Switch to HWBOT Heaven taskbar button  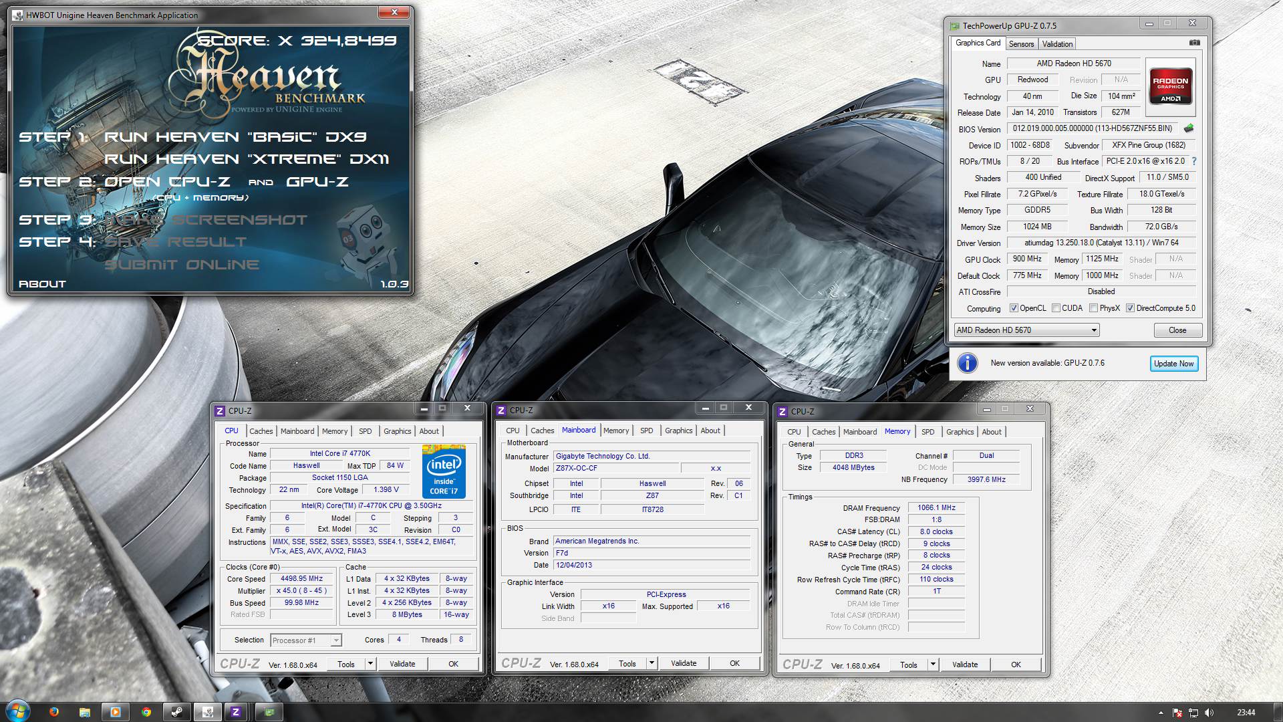(x=208, y=712)
